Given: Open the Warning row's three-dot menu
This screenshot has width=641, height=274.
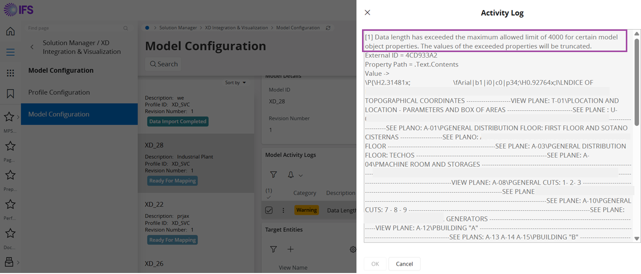Looking at the screenshot, I should click(284, 210).
